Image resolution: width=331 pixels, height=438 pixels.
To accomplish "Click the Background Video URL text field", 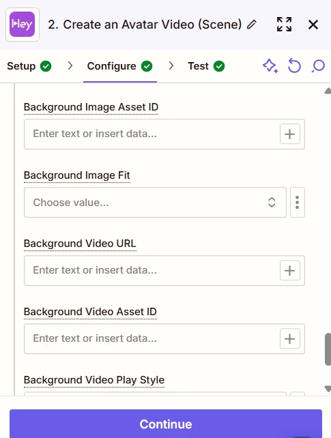I will click(151, 270).
